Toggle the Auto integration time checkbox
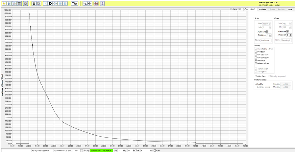Viewport: 296px width, 153px height. (155, 151)
